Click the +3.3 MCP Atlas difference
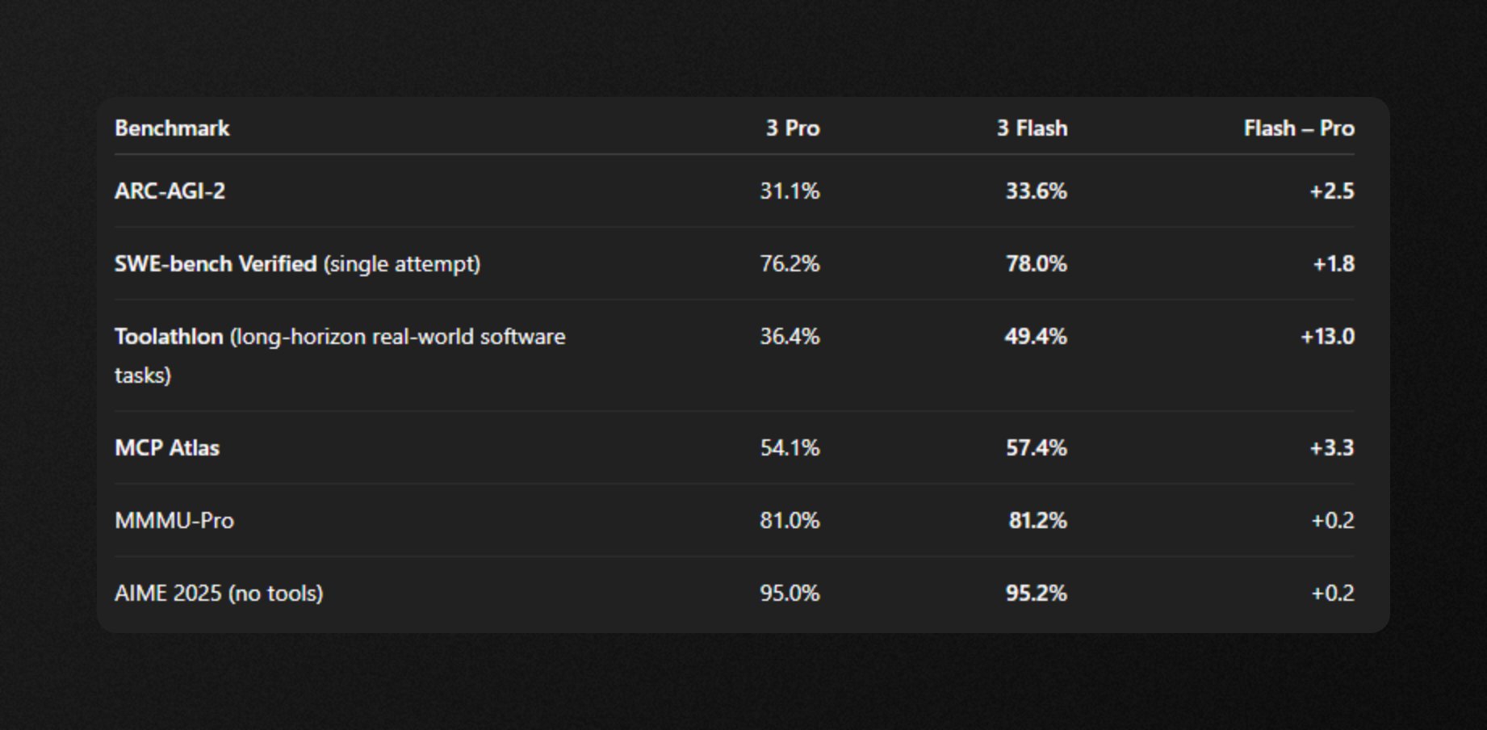 coord(1331,448)
